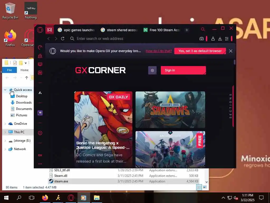270x203 pixels.
Task: Open the FREE game card thumbnail
Action: point(170,149)
